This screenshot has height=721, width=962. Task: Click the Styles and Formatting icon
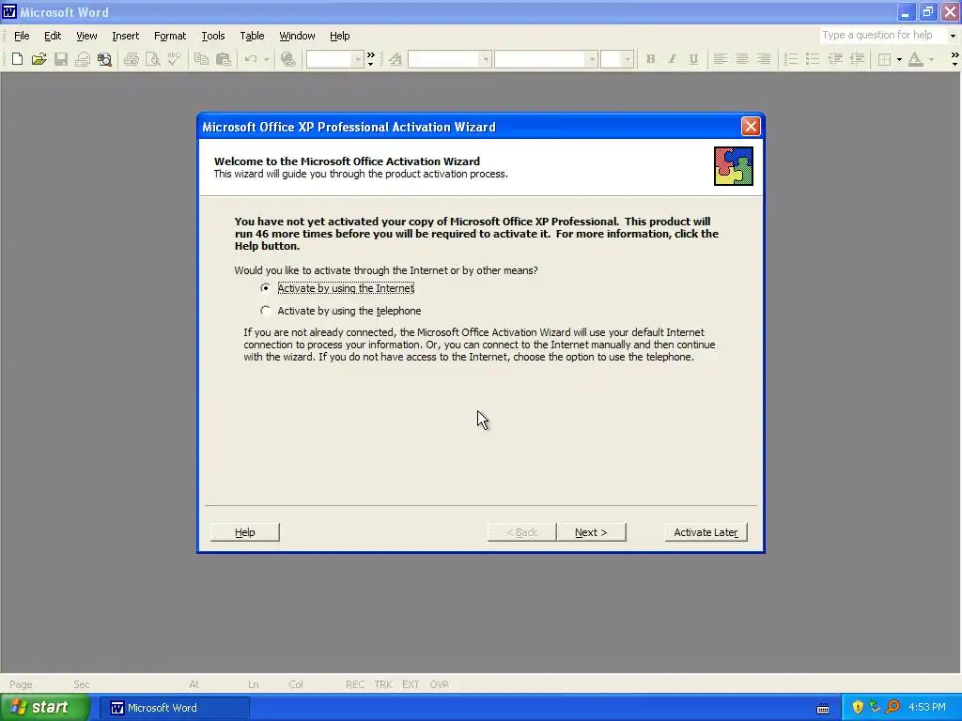tap(396, 59)
